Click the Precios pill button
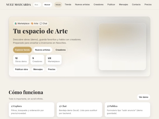 pyautogui.click(x=52, y=69)
